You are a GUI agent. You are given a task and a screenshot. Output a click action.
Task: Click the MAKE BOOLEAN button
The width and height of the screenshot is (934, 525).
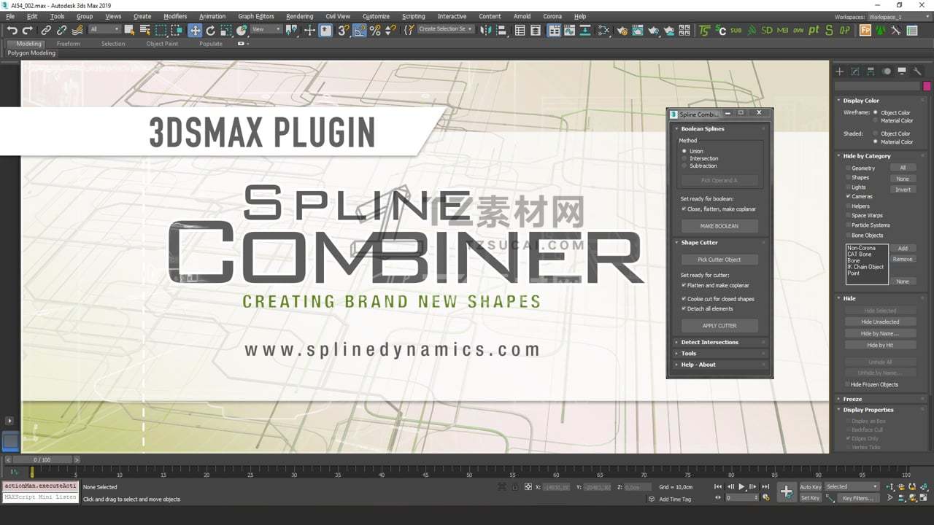pos(719,226)
